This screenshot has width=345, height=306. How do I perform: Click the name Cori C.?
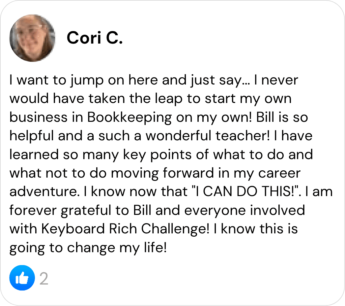95,38
